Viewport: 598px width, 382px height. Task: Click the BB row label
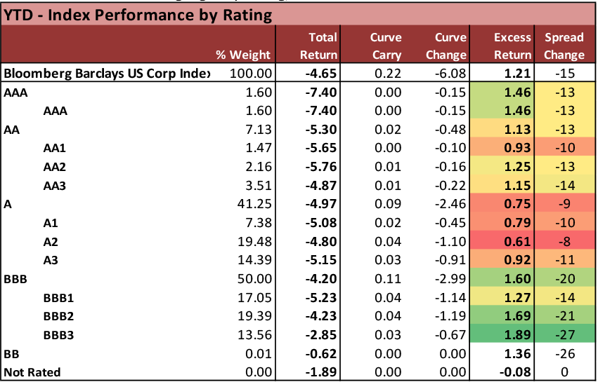pyautogui.click(x=11, y=353)
